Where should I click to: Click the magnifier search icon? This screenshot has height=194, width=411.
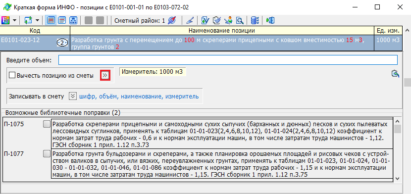click(240, 20)
